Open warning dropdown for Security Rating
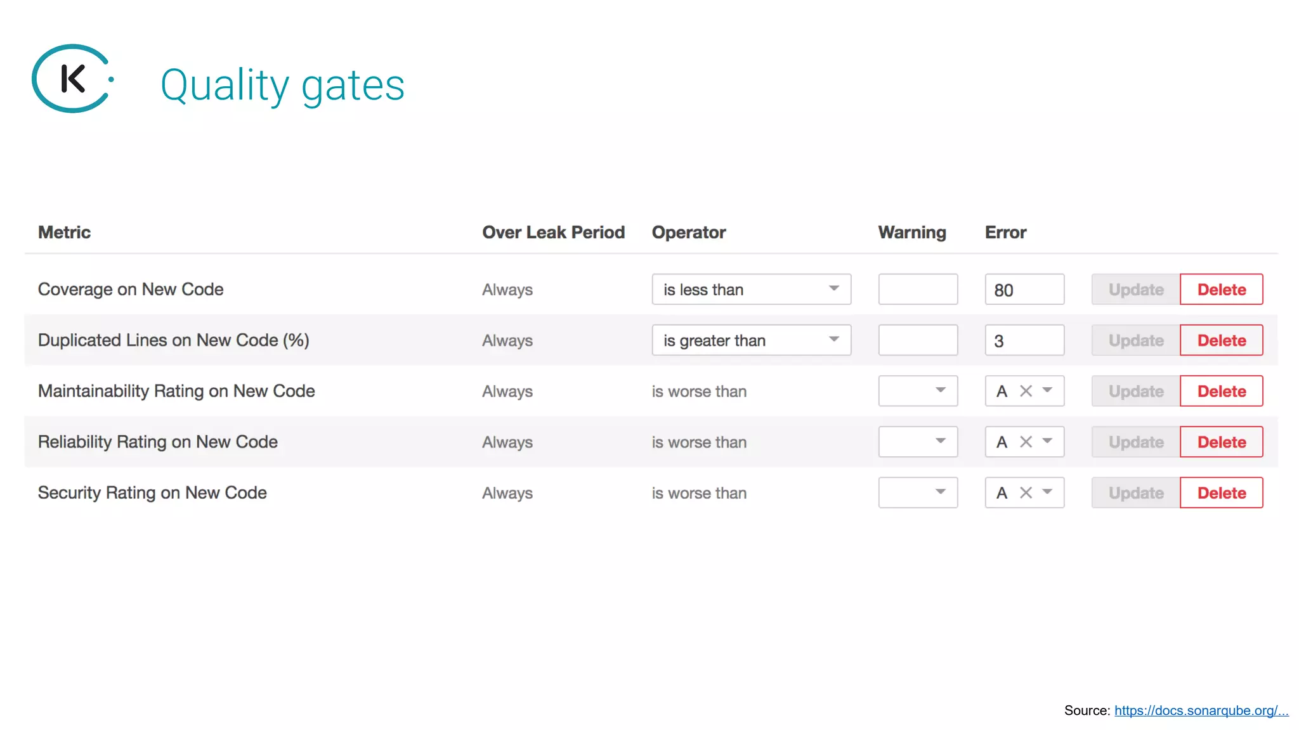The height and width of the screenshot is (730, 1299). click(x=918, y=492)
